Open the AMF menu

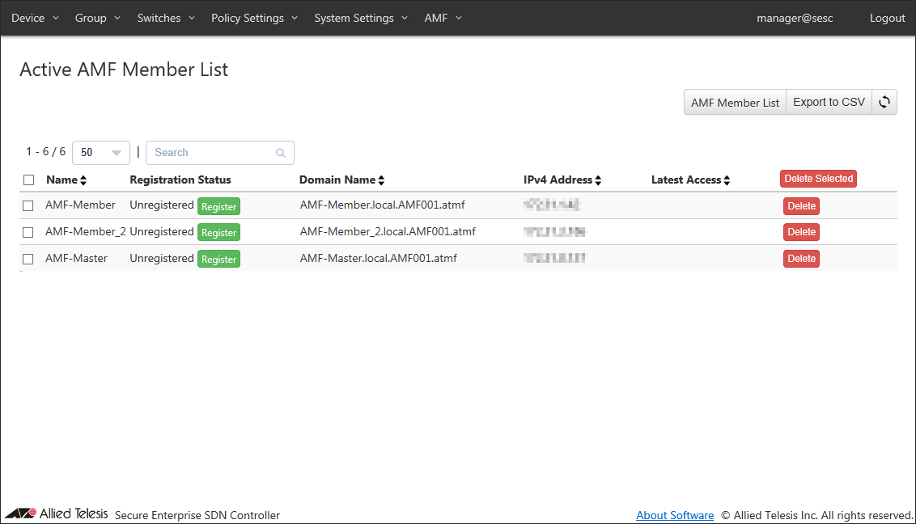[443, 18]
